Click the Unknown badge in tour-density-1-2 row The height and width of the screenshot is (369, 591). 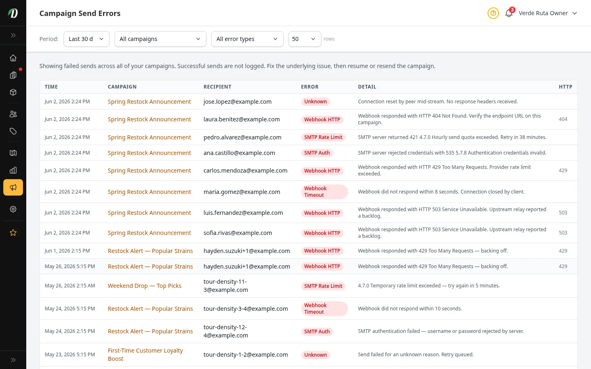(316, 355)
